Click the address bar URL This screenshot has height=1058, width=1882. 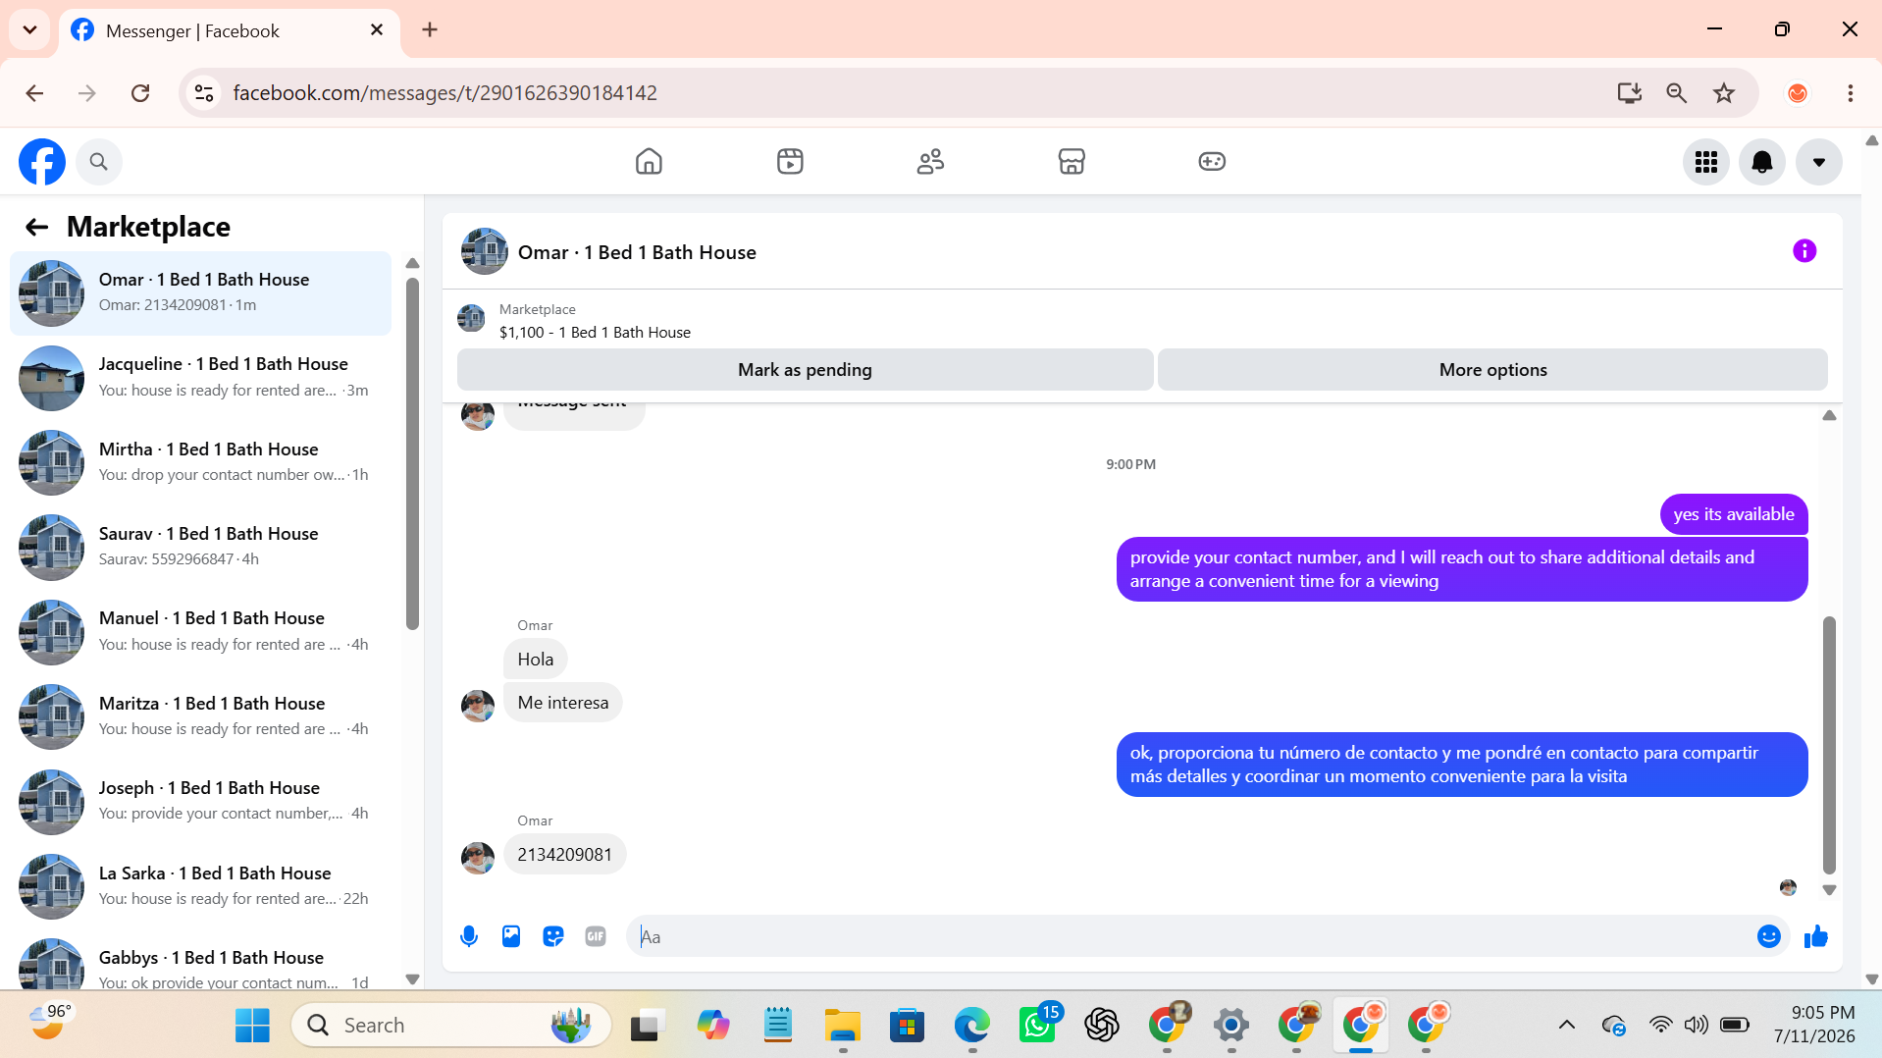(444, 93)
